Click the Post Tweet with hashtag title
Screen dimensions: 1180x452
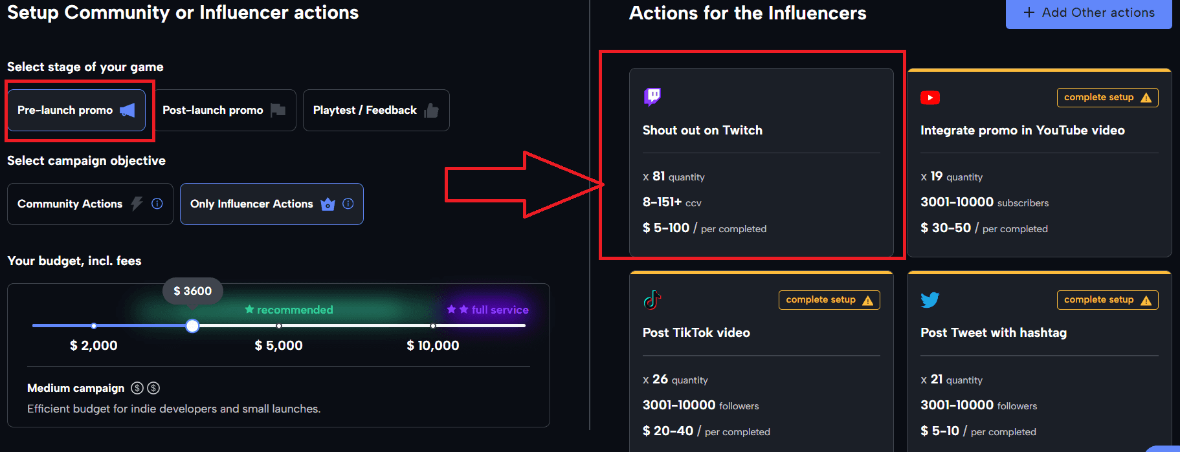click(994, 333)
